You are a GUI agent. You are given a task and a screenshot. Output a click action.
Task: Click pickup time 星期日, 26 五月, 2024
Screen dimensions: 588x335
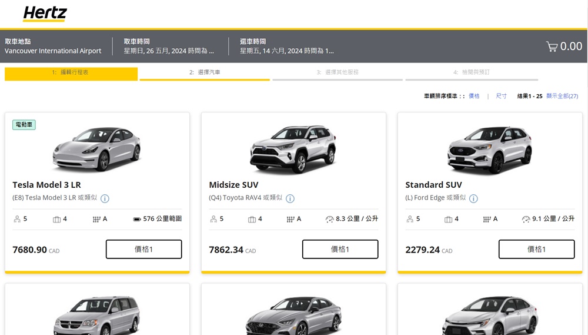169,51
